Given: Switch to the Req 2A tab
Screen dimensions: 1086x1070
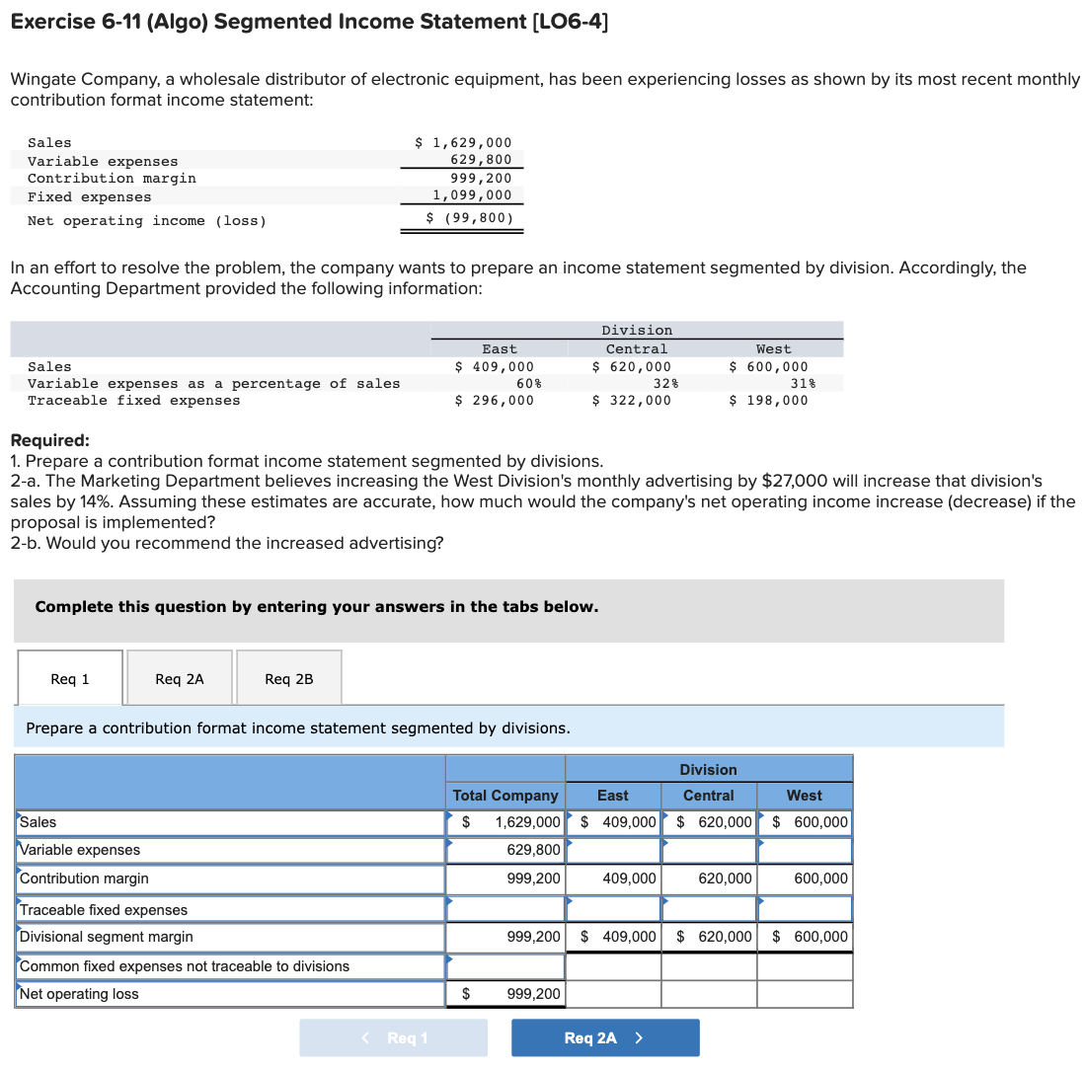Looking at the screenshot, I should coord(179,677).
